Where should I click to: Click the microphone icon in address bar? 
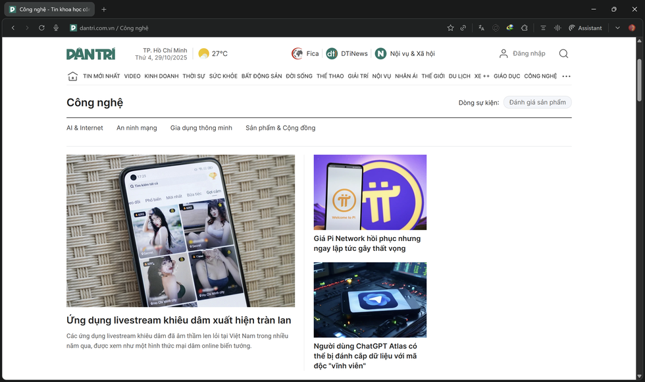pos(56,28)
